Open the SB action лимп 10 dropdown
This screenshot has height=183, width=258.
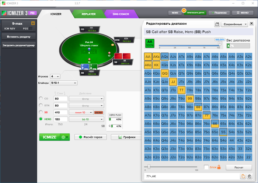[x=81, y=112]
